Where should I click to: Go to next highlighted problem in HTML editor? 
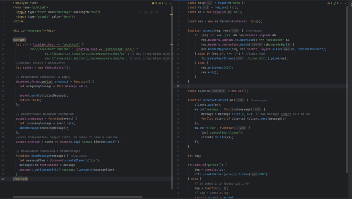point(170,3)
